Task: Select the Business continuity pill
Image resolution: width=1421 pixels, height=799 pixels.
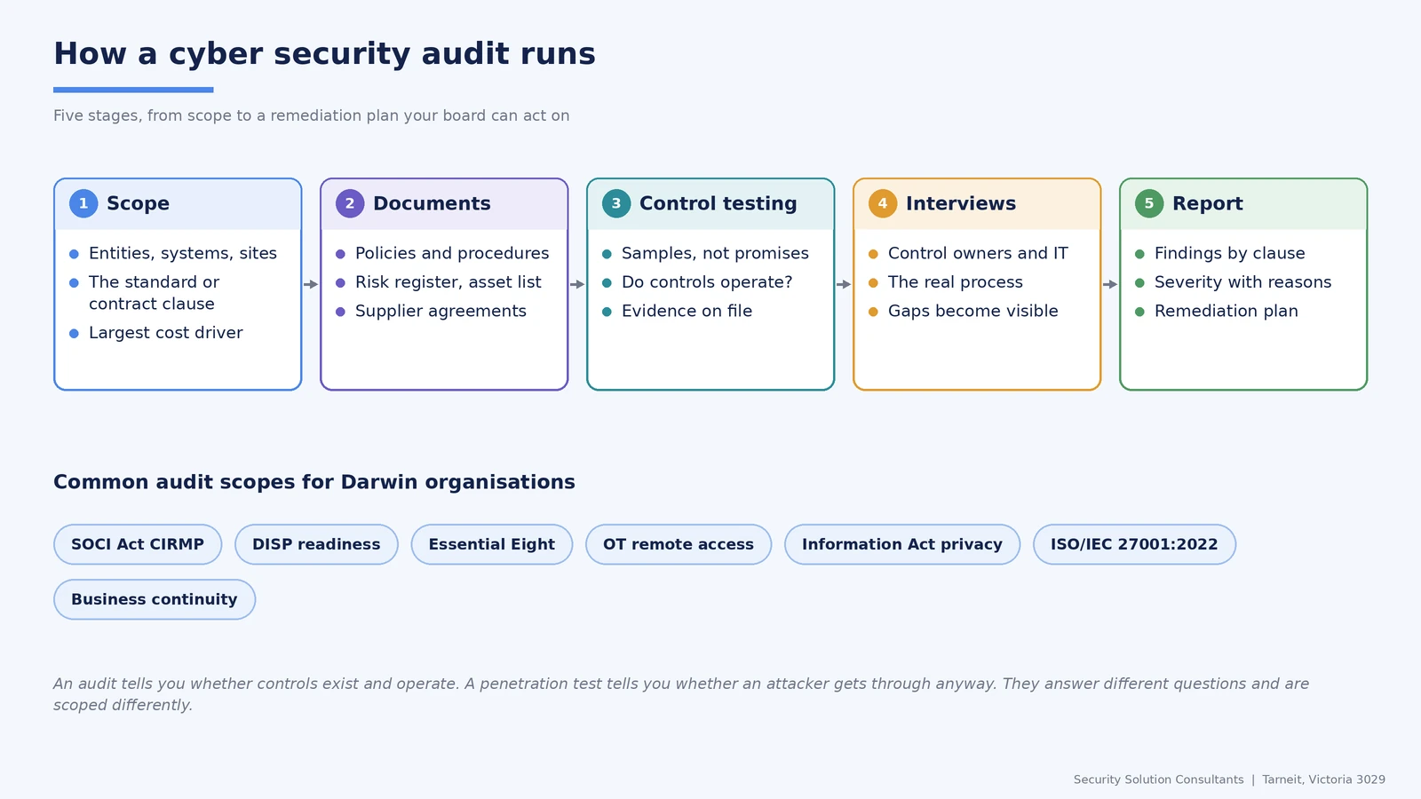Action: point(155,599)
